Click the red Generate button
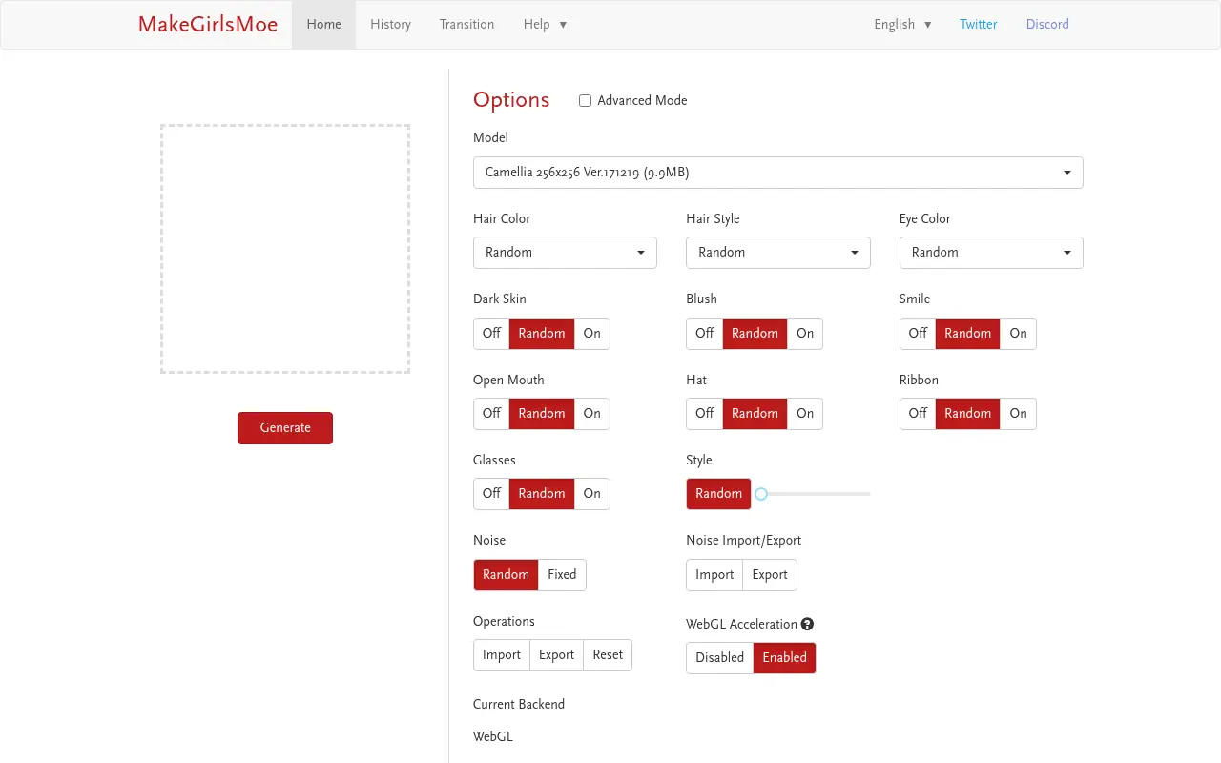 pos(285,428)
